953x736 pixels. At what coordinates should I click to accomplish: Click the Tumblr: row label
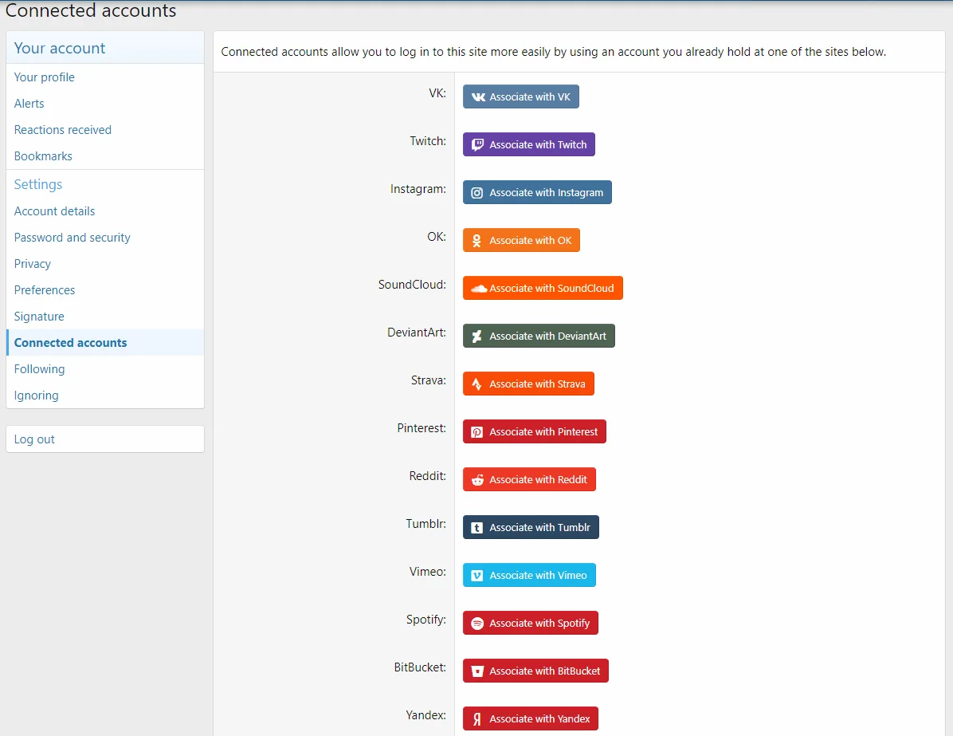426,524
